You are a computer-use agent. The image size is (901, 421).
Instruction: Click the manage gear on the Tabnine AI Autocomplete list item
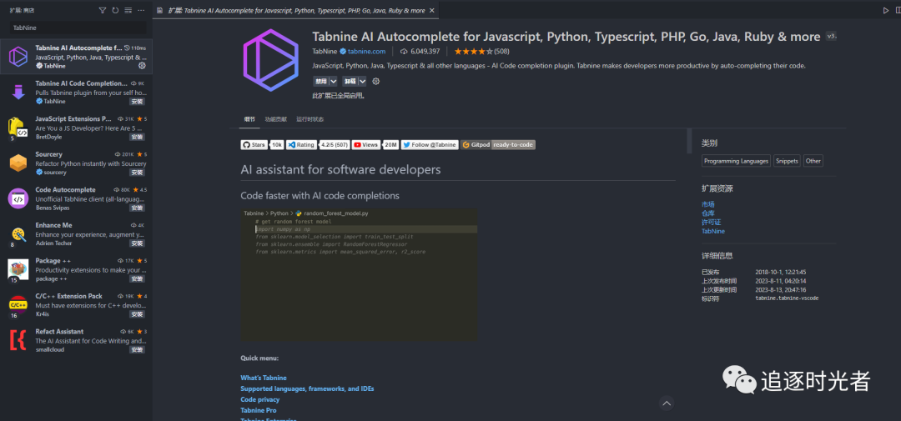point(142,66)
